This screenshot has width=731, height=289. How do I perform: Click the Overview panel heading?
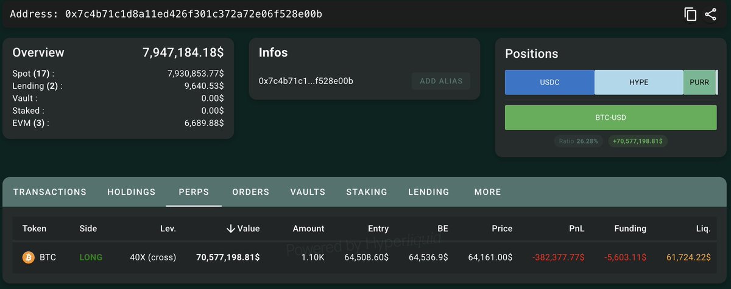[x=38, y=53]
